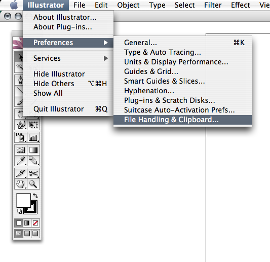This screenshot has width=270, height=262.
Task: Select the Gradient tool
Action: click(33, 150)
